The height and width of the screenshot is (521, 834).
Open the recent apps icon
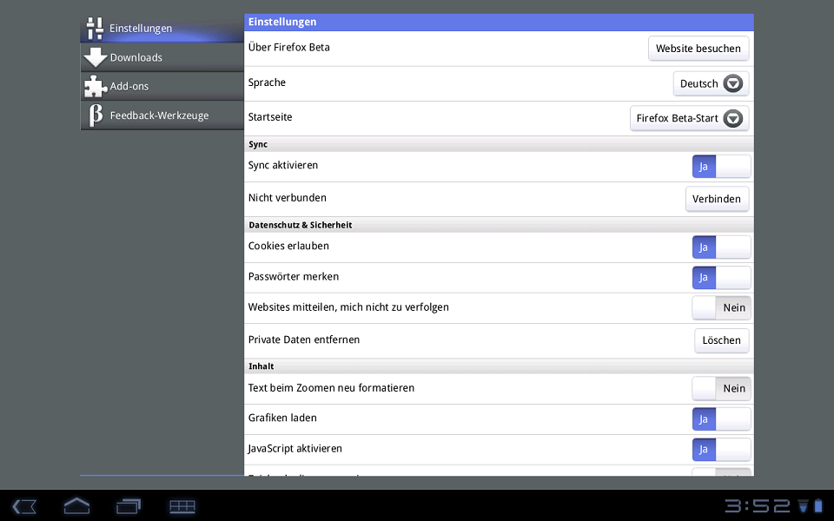click(x=129, y=506)
